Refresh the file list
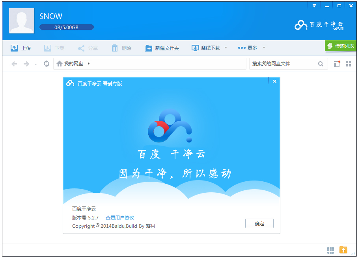 pyautogui.click(x=47, y=64)
